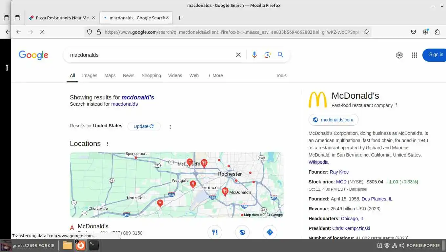Click the blue magnifier search button

(280, 55)
